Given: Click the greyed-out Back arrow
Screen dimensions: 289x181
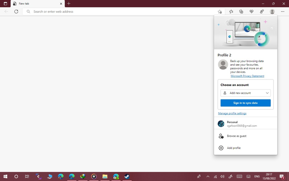Looking at the screenshot, I should [x=6, y=12].
